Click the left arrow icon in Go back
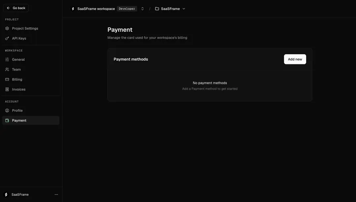The image size is (356, 202). tap(8, 8)
